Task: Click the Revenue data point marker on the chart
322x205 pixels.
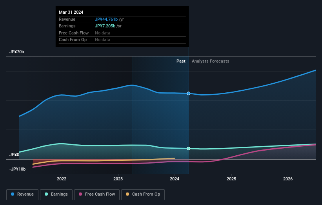Action: [x=189, y=94]
